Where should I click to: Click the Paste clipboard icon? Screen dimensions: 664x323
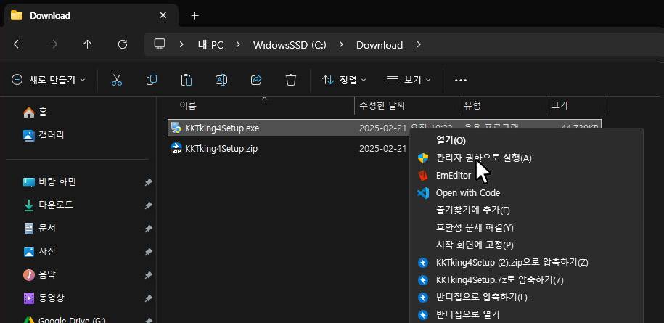187,80
